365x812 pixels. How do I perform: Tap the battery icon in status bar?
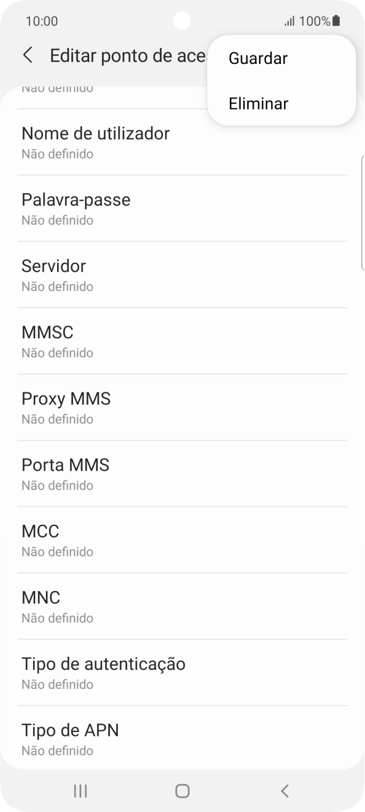point(335,20)
